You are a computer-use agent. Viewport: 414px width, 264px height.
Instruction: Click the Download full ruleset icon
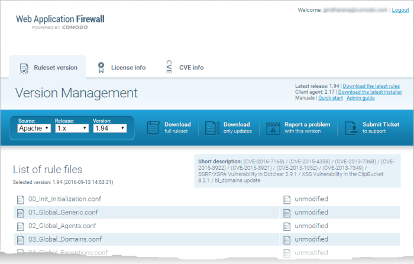[x=154, y=128]
